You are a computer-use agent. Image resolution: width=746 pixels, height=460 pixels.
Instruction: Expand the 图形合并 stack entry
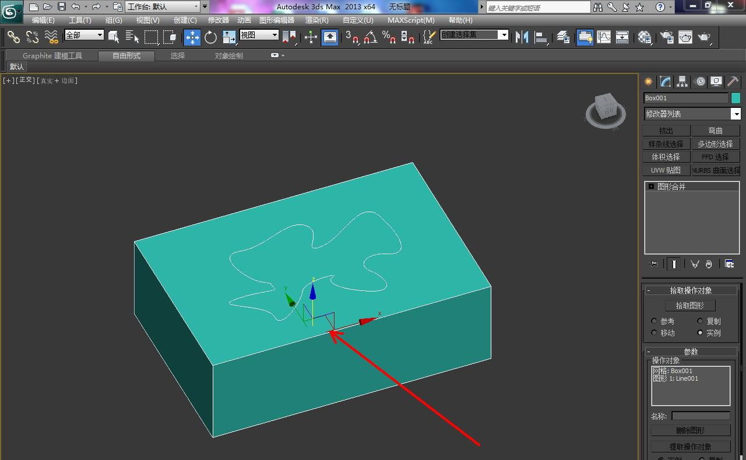click(x=651, y=187)
